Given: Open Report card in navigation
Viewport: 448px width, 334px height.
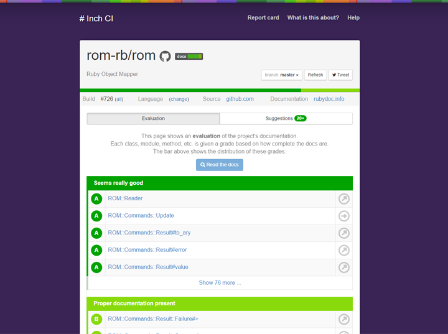Looking at the screenshot, I should point(263,17).
